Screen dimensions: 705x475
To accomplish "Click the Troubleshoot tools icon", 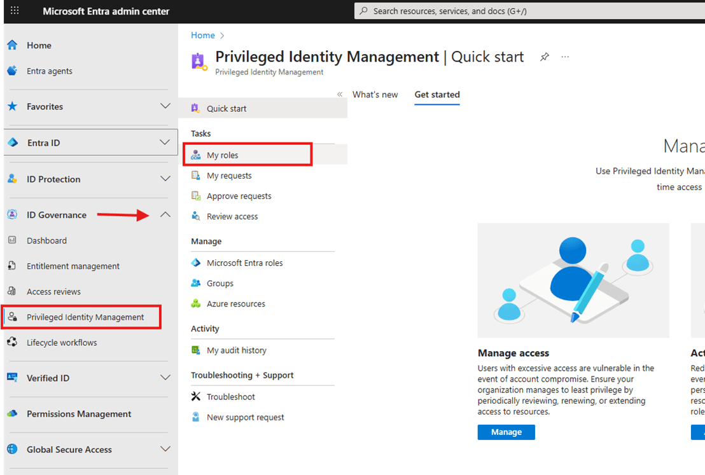I will [x=195, y=396].
